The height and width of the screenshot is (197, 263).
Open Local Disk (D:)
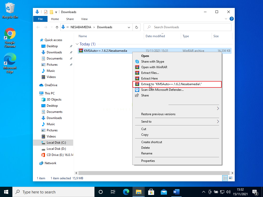[56, 149]
